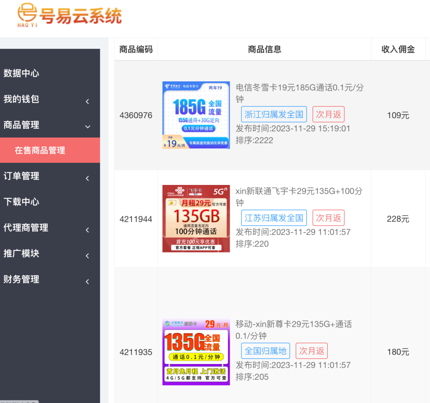Expand the 代理商管理 chevron
Screen dimensions: 430x403
click(x=87, y=230)
